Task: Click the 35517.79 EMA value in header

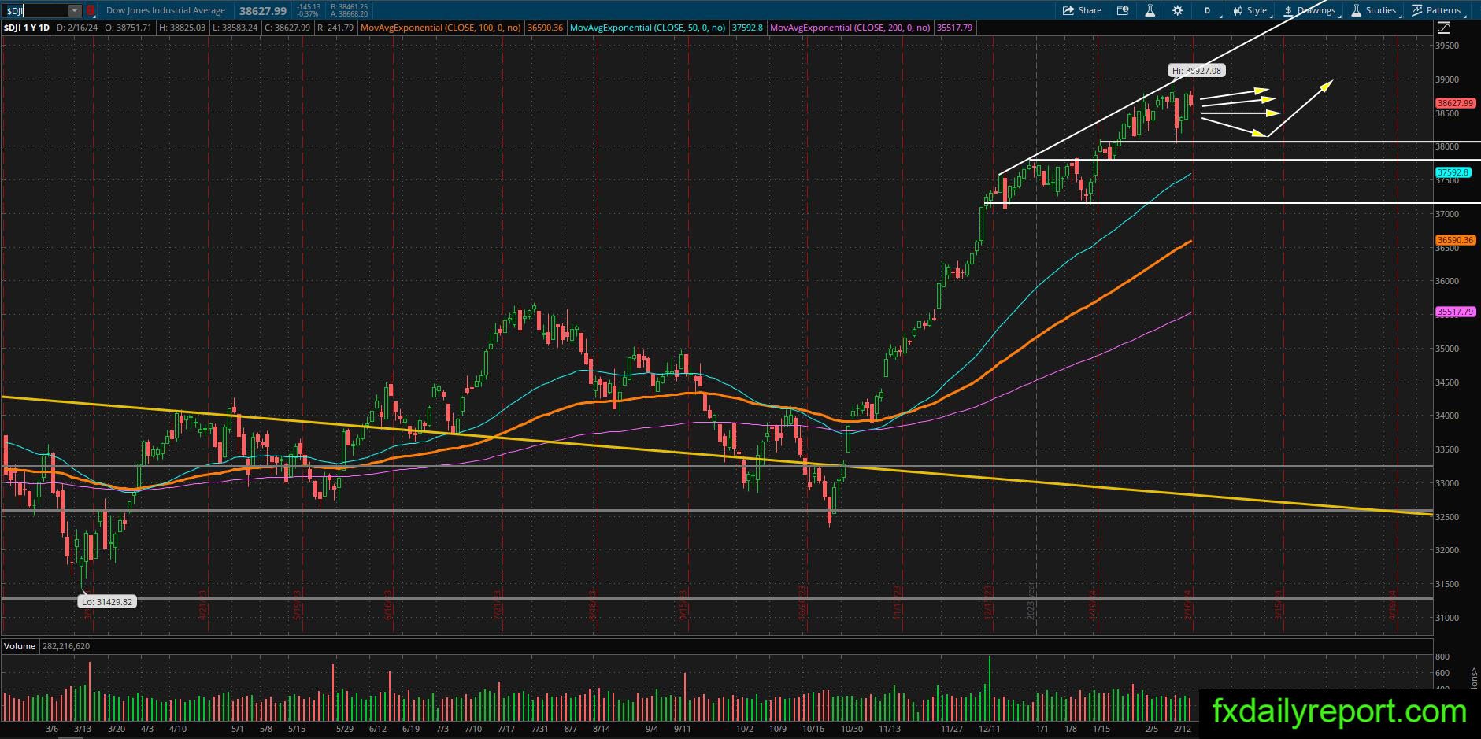Action: click(954, 28)
